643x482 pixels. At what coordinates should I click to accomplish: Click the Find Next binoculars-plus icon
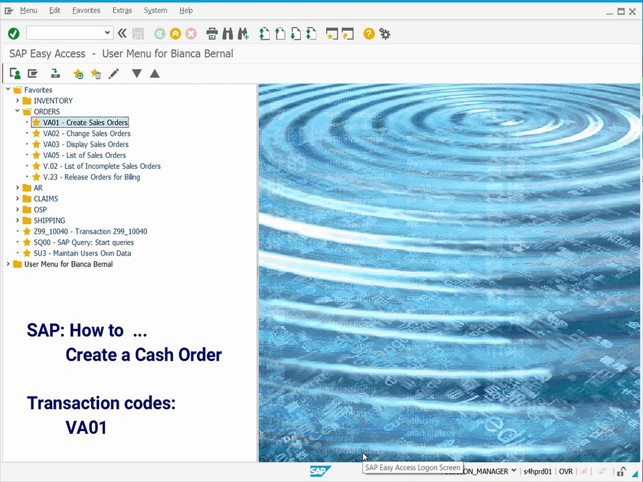coord(243,33)
